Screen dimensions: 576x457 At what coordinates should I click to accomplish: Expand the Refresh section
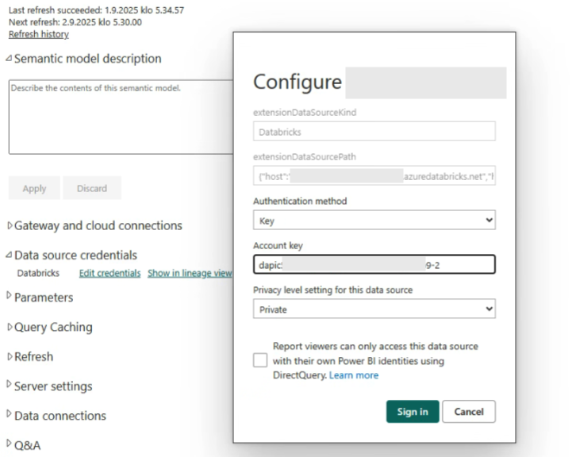click(x=34, y=356)
